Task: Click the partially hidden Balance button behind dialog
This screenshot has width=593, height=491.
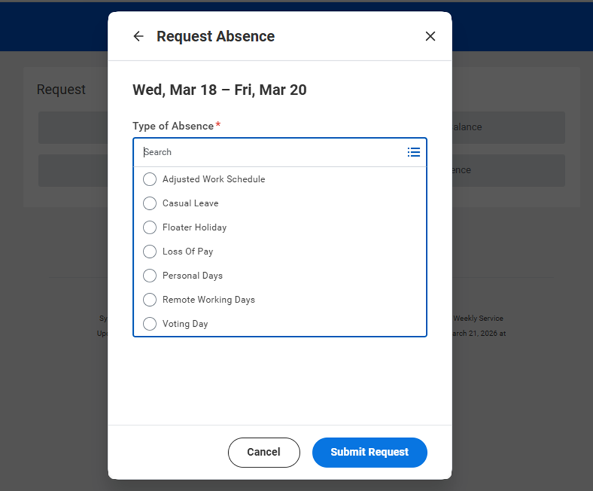Action: click(508, 127)
